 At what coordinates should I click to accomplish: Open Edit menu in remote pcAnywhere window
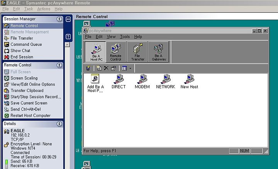pyautogui.click(x=99, y=37)
